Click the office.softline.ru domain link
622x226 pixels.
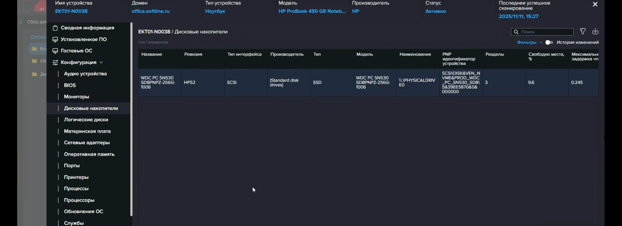pos(150,11)
